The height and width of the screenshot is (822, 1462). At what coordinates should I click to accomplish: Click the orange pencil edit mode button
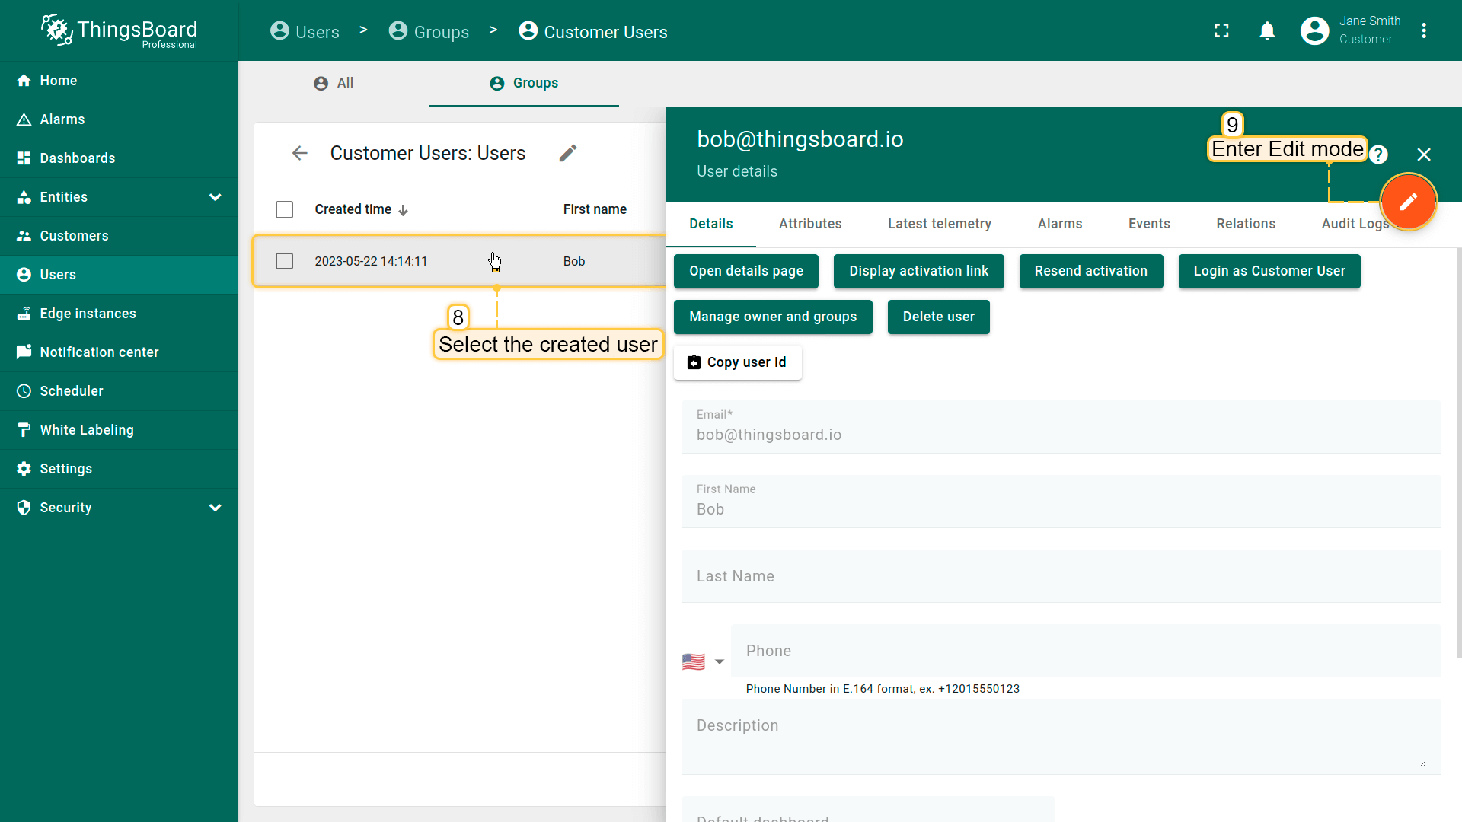tap(1408, 202)
